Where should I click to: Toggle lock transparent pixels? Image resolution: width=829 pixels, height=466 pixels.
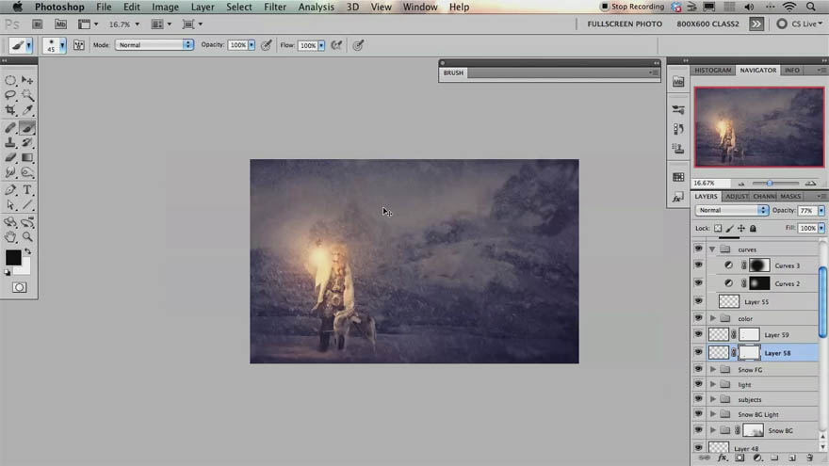[x=718, y=228]
